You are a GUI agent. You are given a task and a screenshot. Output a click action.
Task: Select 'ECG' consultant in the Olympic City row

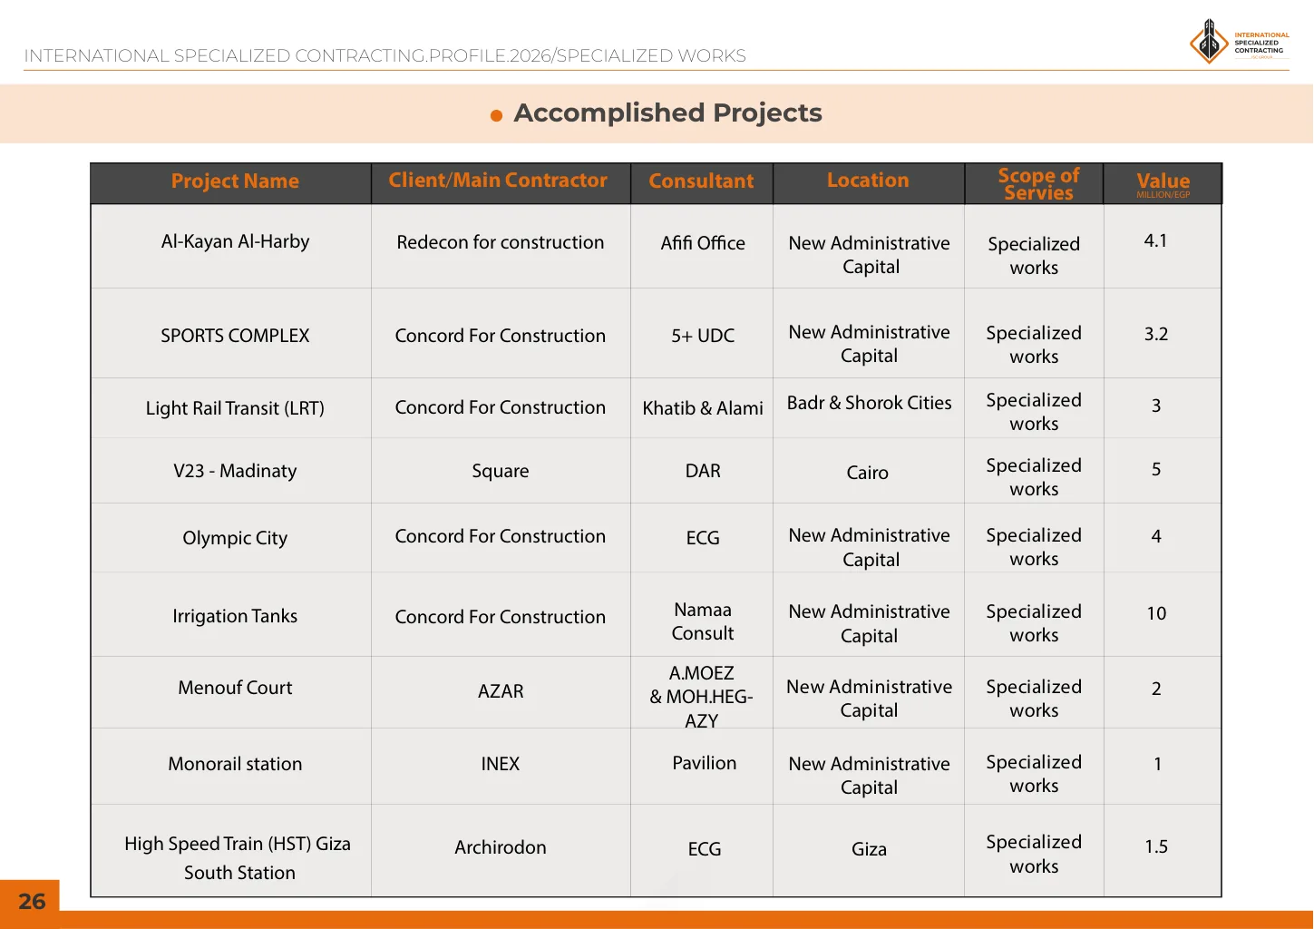point(703,538)
